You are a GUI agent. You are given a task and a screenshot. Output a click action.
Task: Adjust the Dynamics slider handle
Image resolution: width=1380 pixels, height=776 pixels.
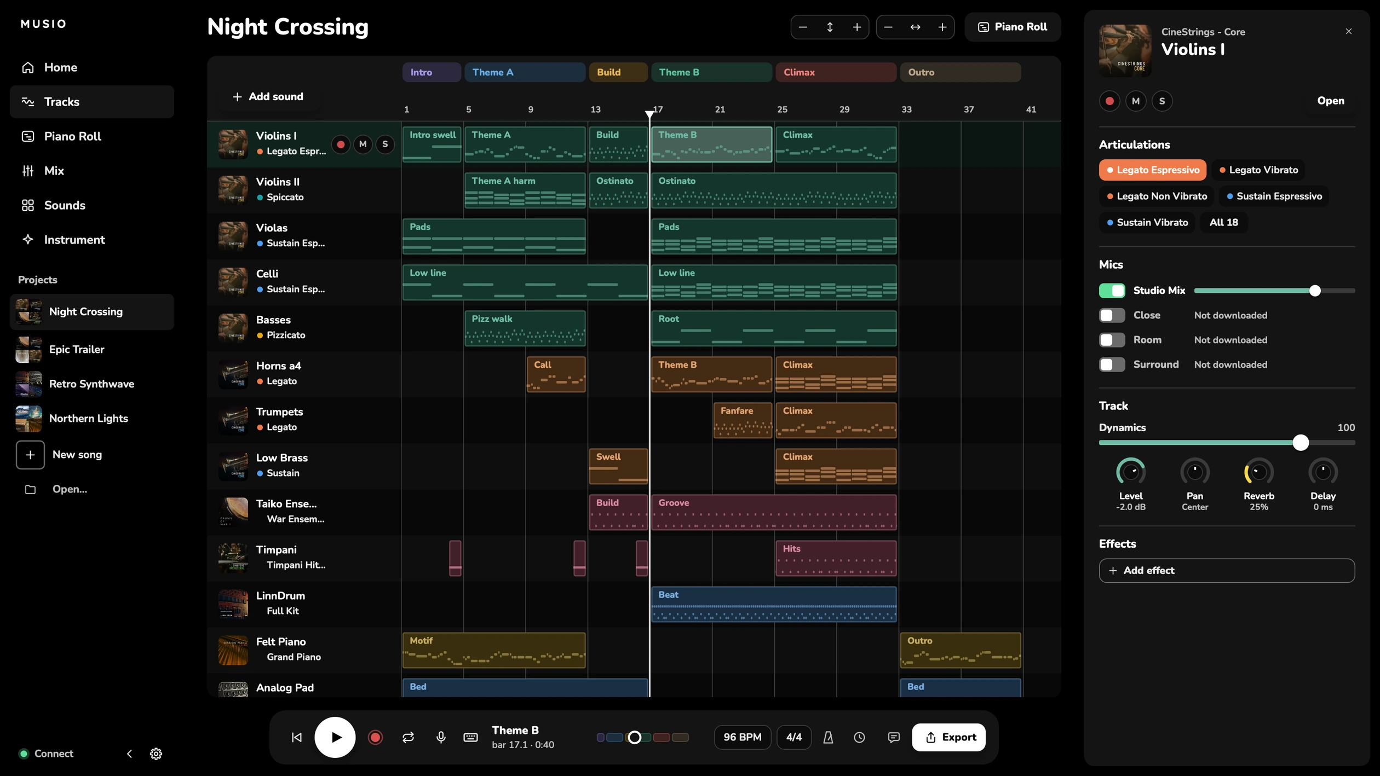pos(1300,442)
